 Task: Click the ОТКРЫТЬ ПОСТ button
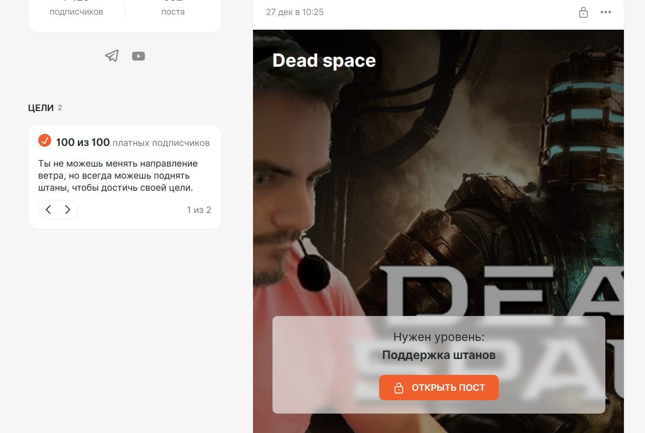(439, 387)
